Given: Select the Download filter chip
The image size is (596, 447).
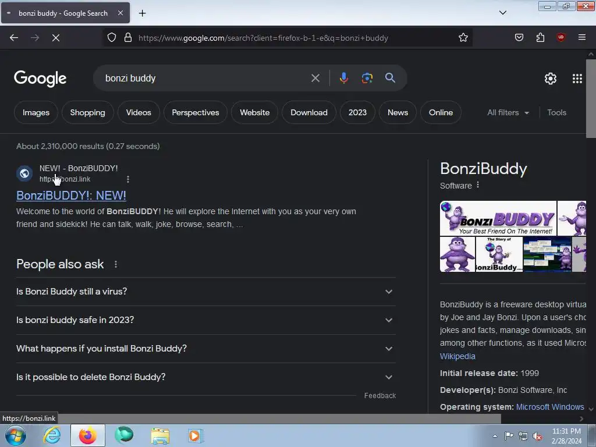Looking at the screenshot, I should click(x=309, y=112).
